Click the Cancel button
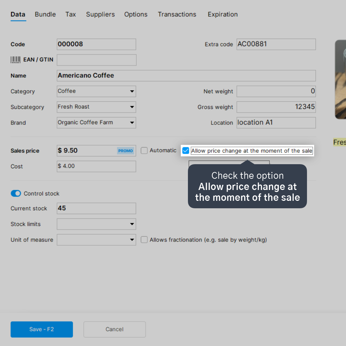 (x=115, y=329)
